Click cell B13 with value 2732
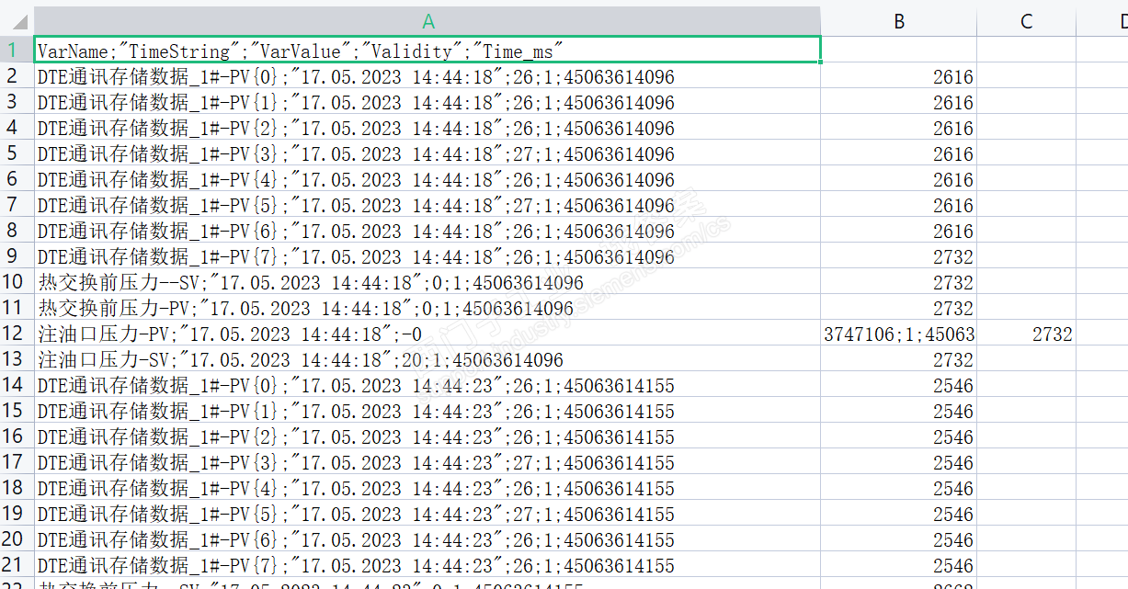Viewport: 1128px width, 589px height. [899, 359]
